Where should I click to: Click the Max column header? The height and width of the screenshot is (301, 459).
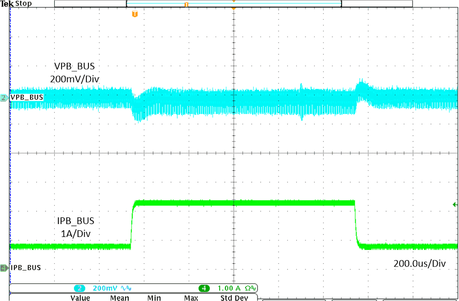click(190, 298)
